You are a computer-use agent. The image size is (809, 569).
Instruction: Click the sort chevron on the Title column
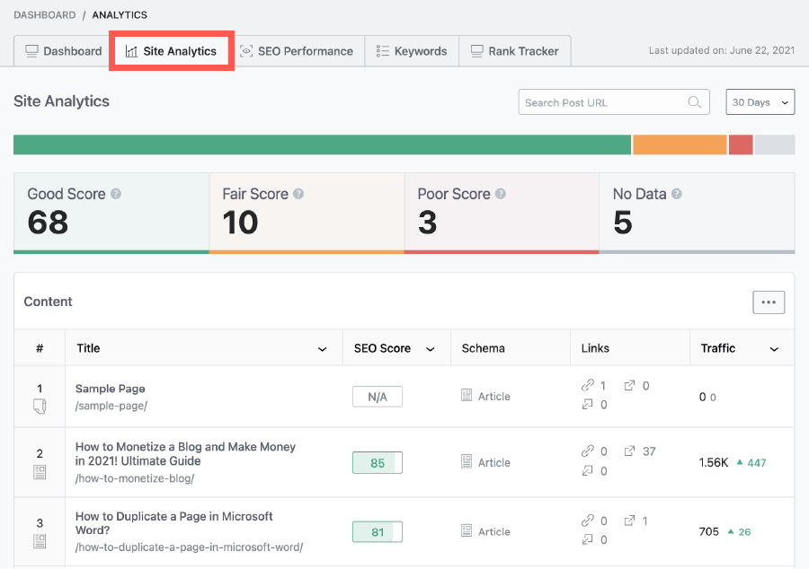pyautogui.click(x=322, y=348)
